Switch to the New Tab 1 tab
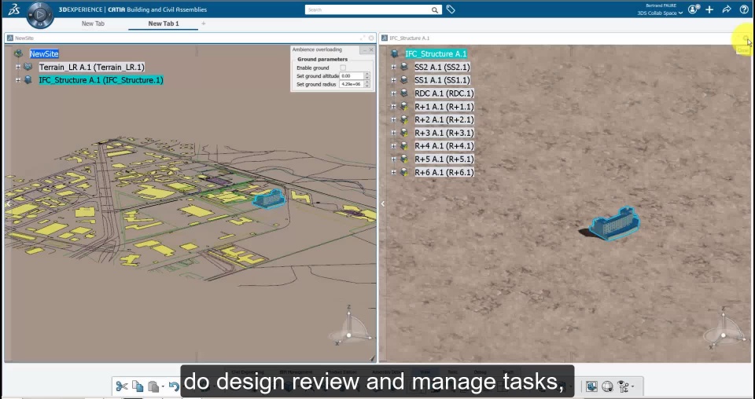Image resolution: width=755 pixels, height=399 pixels. [x=164, y=24]
